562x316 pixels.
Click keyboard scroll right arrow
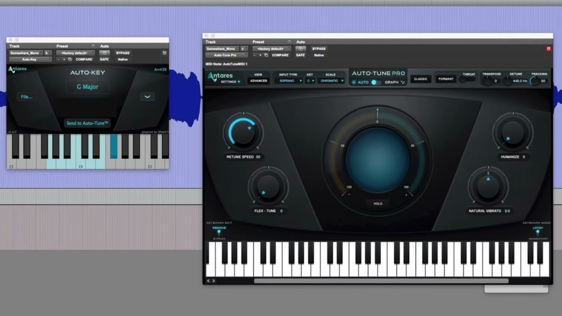[x=214, y=281]
